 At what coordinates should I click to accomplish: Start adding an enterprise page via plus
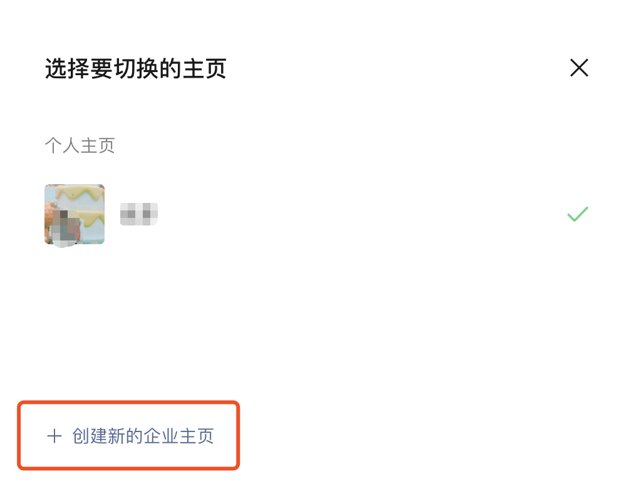54,436
